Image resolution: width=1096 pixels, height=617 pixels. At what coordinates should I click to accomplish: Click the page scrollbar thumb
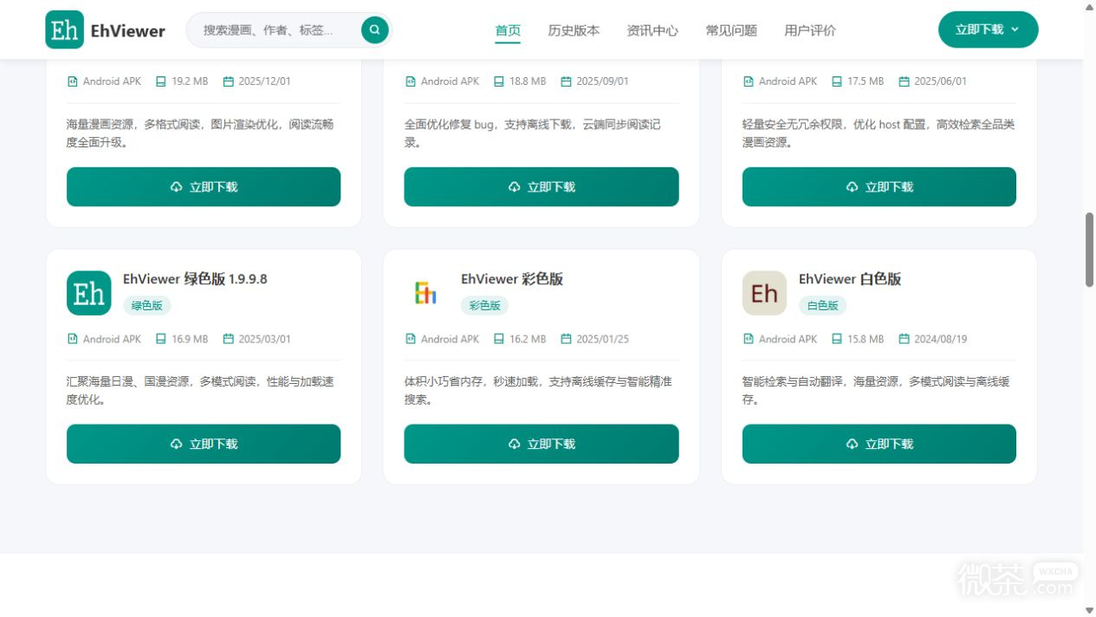click(x=1089, y=249)
